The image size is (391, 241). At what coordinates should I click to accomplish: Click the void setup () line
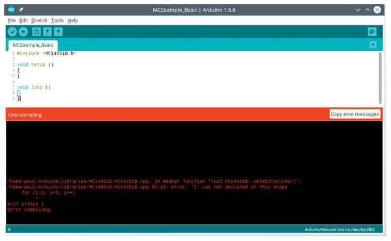click(x=35, y=64)
